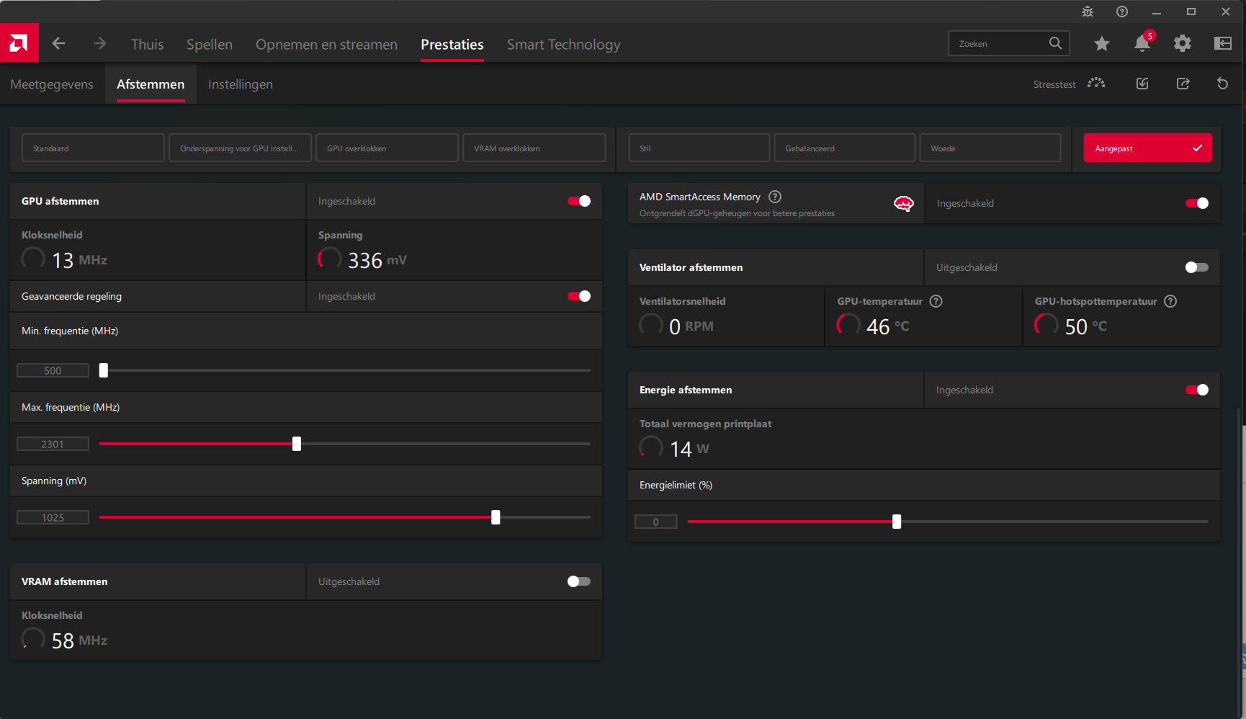Open Smart Technology tab
Image resolution: width=1246 pixels, height=719 pixels.
pos(563,44)
